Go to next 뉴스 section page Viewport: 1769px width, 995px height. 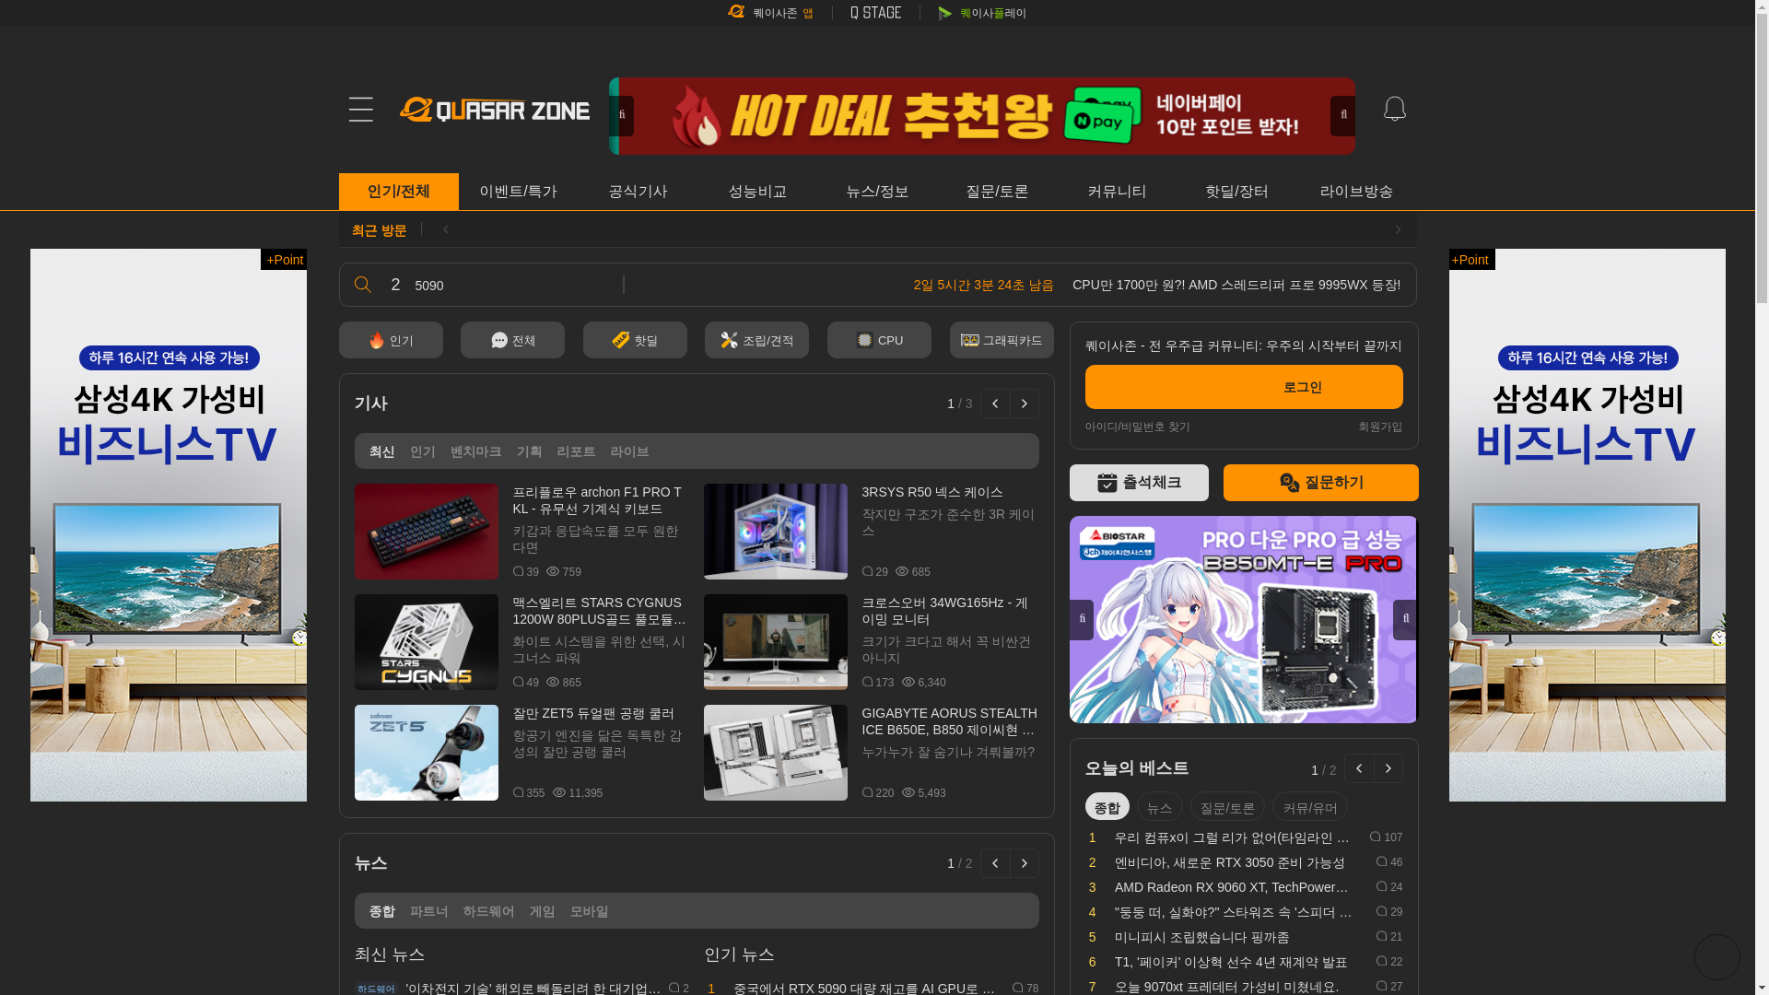(x=1025, y=863)
